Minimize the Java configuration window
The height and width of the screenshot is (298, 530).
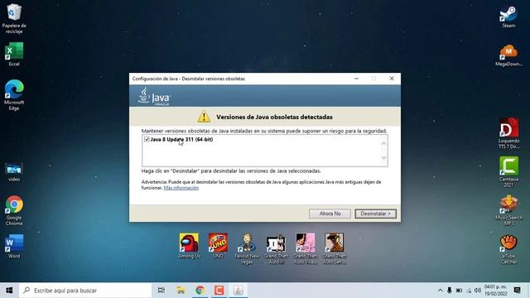point(356,79)
